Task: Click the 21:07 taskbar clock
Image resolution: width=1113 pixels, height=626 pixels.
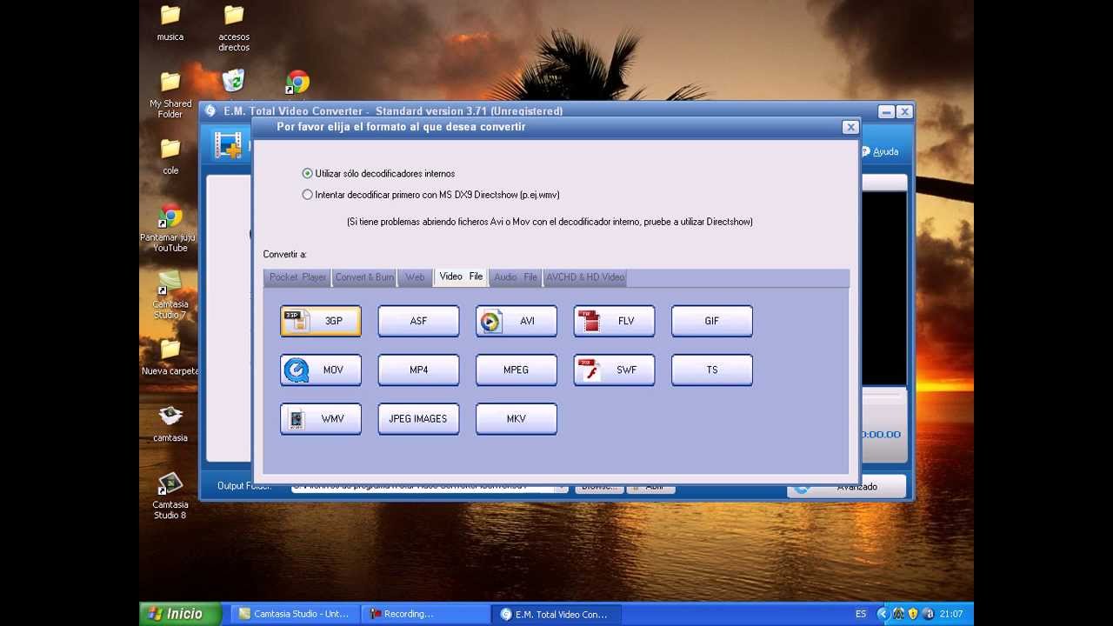Action: pyautogui.click(x=951, y=614)
